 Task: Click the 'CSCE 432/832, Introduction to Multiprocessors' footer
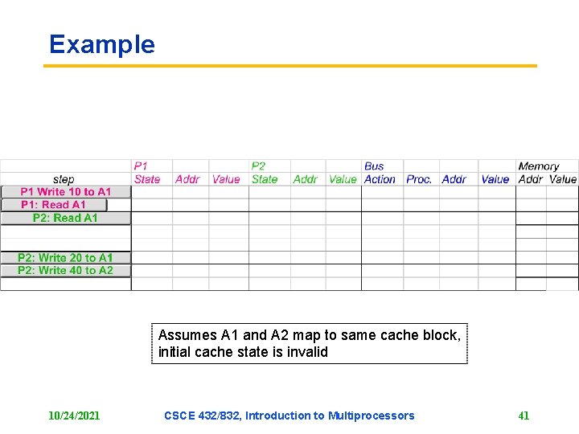click(289, 416)
